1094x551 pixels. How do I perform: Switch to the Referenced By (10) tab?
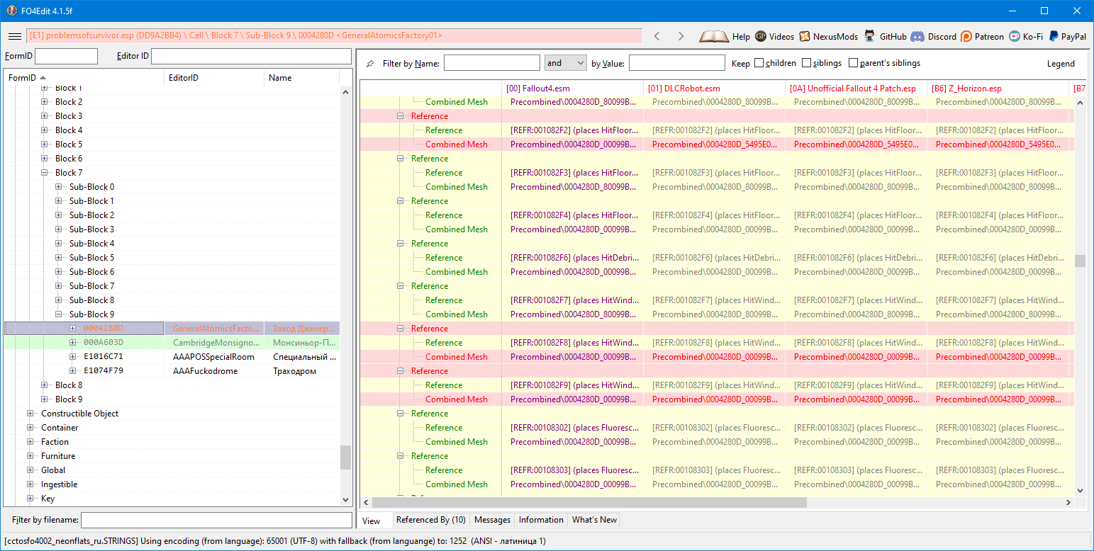point(430,520)
